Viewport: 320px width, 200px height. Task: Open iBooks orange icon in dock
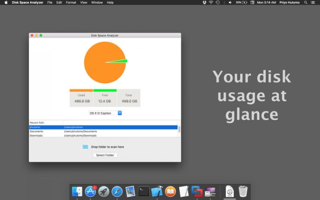coord(170,191)
